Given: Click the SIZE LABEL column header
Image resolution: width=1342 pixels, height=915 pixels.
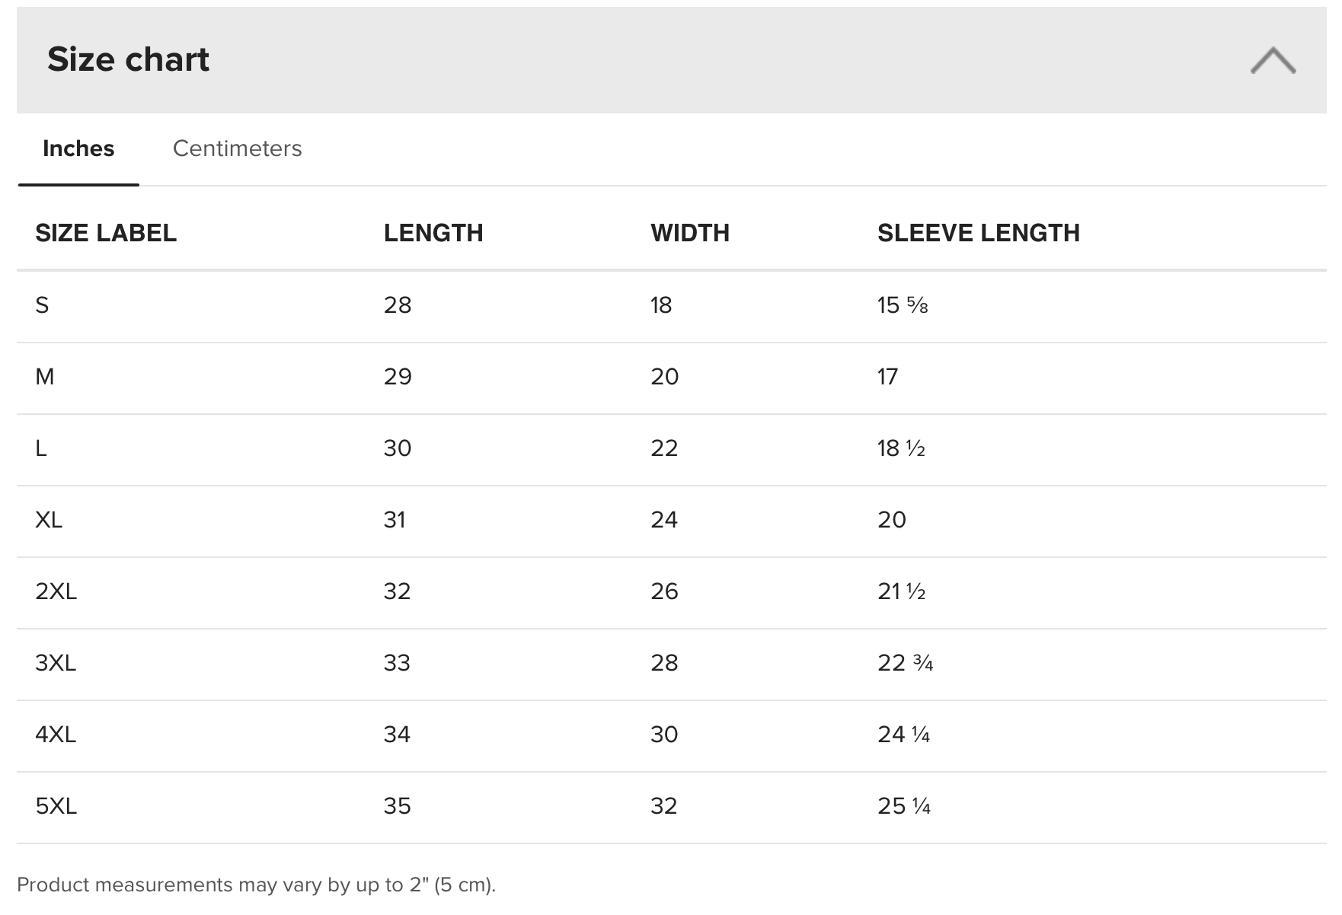Looking at the screenshot, I should click(x=106, y=233).
